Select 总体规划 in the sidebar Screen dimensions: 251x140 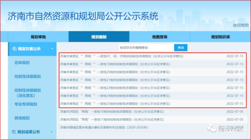(x=22, y=62)
